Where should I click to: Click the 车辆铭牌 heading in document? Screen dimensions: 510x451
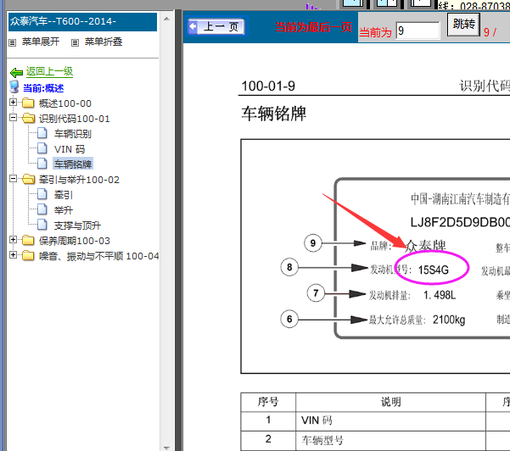point(273,114)
